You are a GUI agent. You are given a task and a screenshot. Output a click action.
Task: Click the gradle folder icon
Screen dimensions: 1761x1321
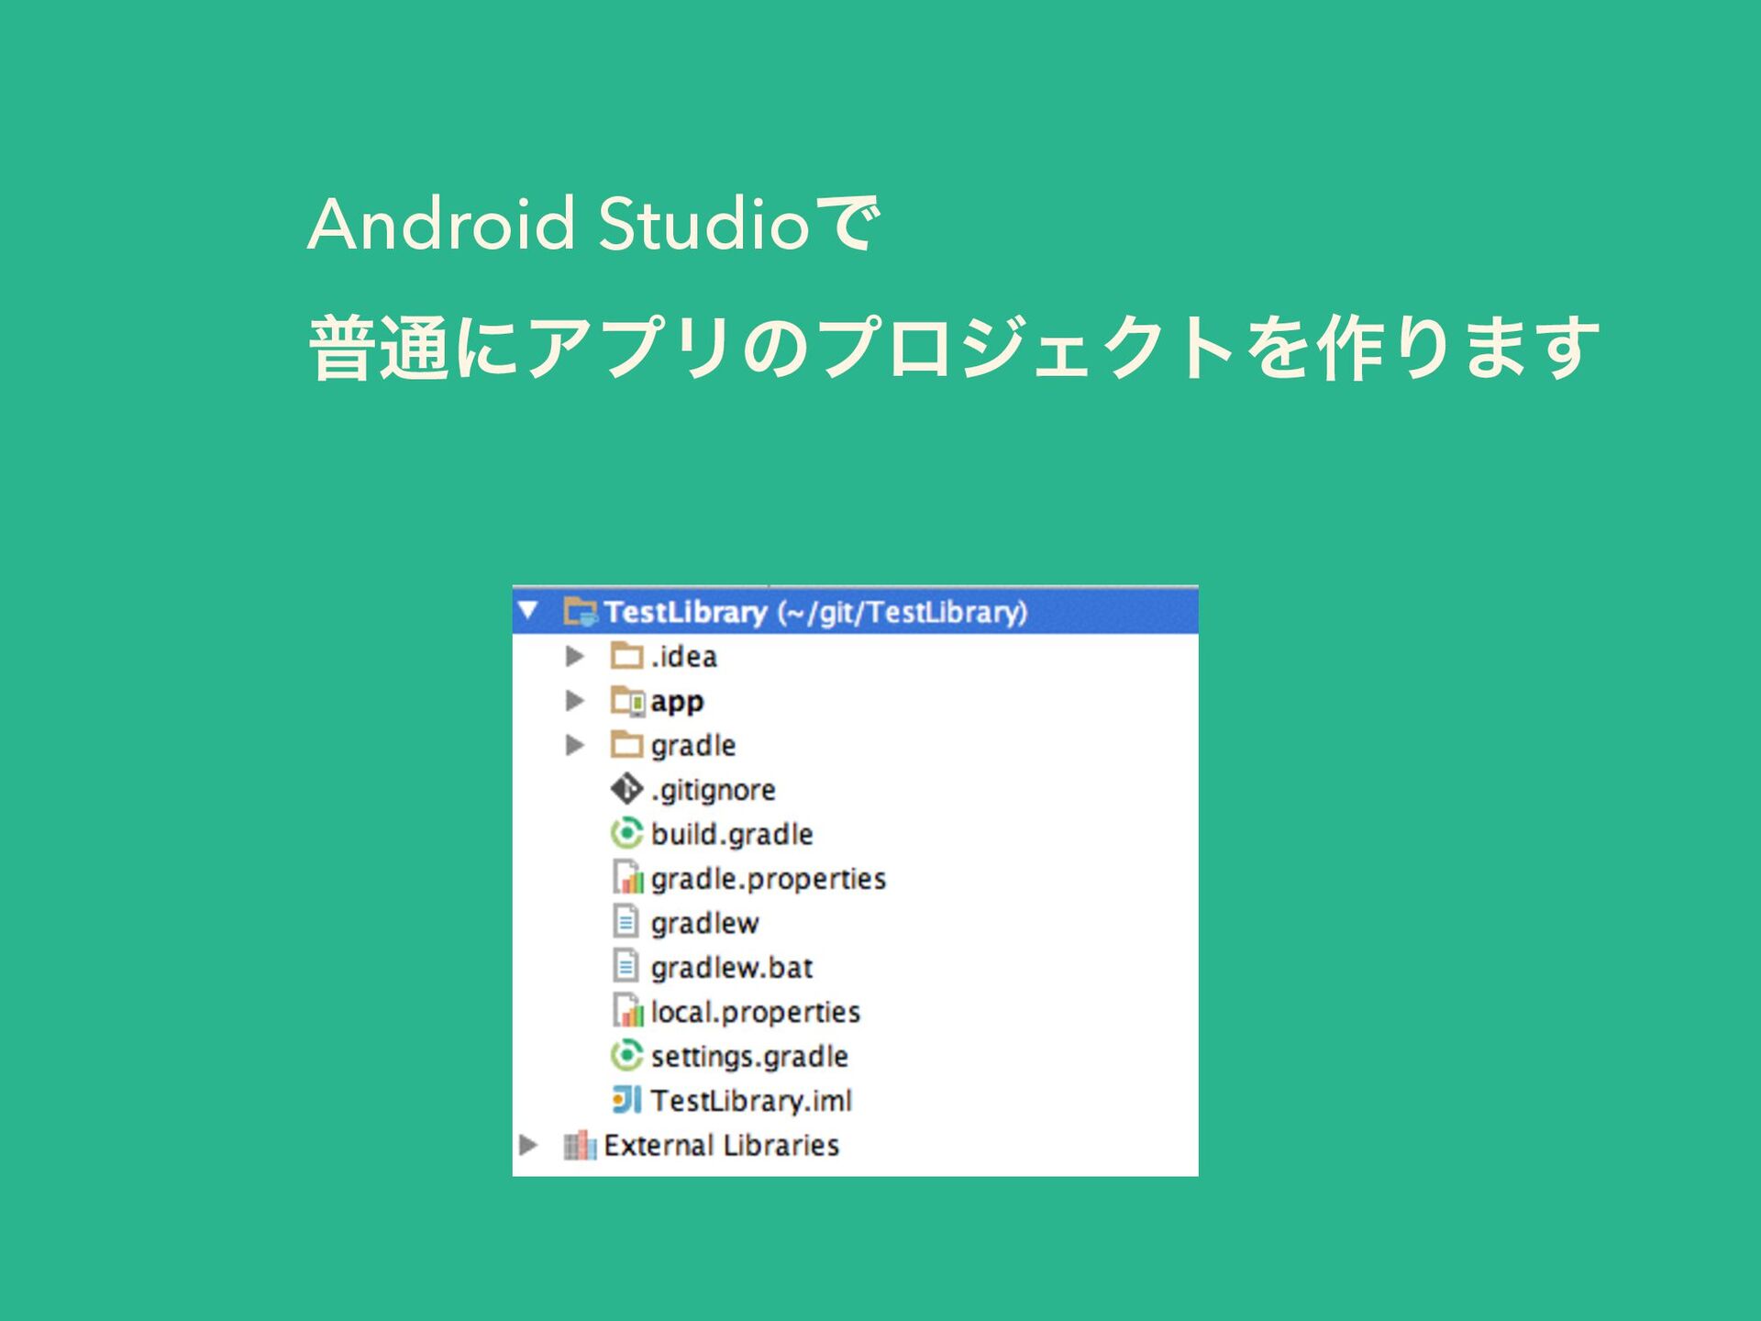point(626,744)
